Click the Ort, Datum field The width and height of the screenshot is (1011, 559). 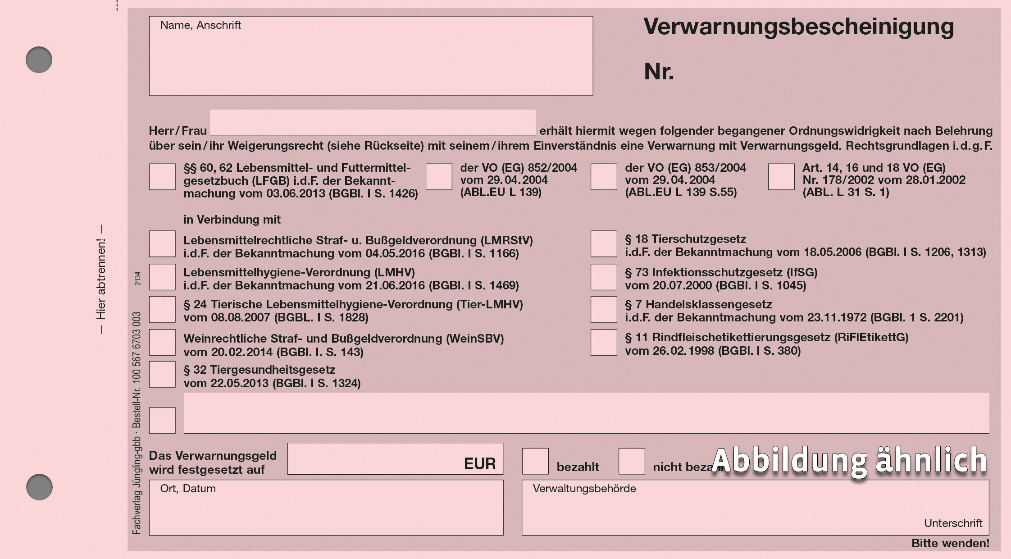point(326,508)
